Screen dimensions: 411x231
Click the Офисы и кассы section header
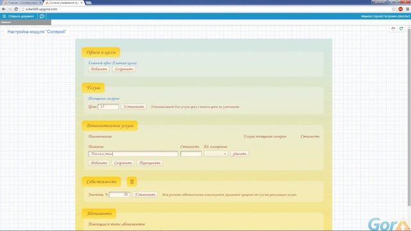point(101,53)
